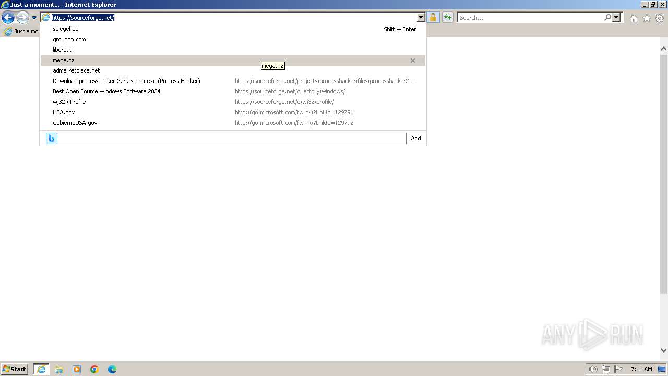
Task: Click Show desktop button
Action: coord(662,369)
